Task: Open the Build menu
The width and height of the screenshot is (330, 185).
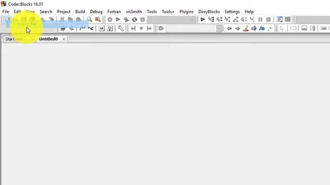Action: (80, 12)
